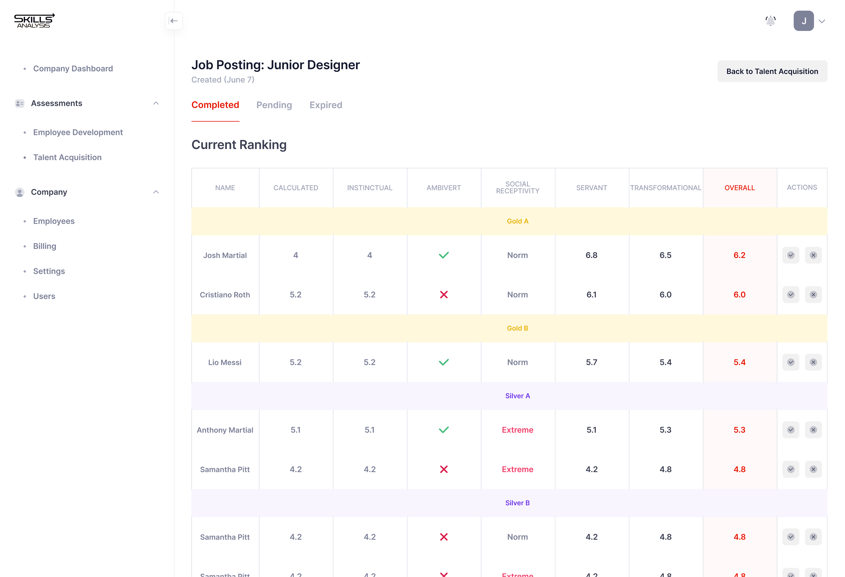Screen dimensions: 845x577
Task: Reject Anthony Martial using the X action icon
Action: pos(814,430)
